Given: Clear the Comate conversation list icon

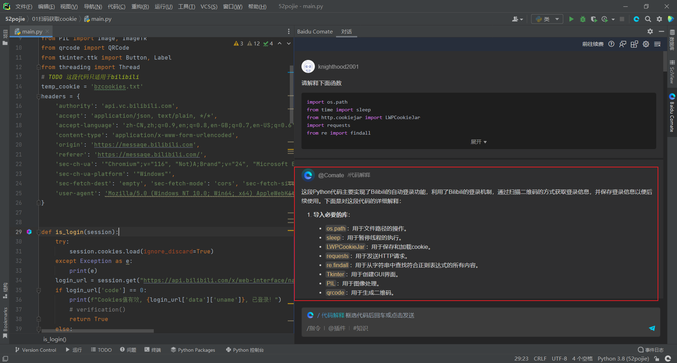Looking at the screenshot, I should [658, 44].
